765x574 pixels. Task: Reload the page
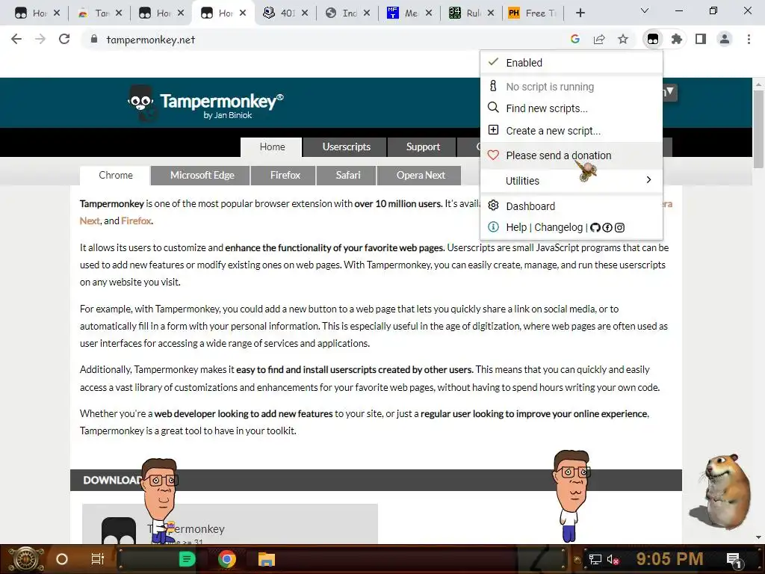pos(64,39)
